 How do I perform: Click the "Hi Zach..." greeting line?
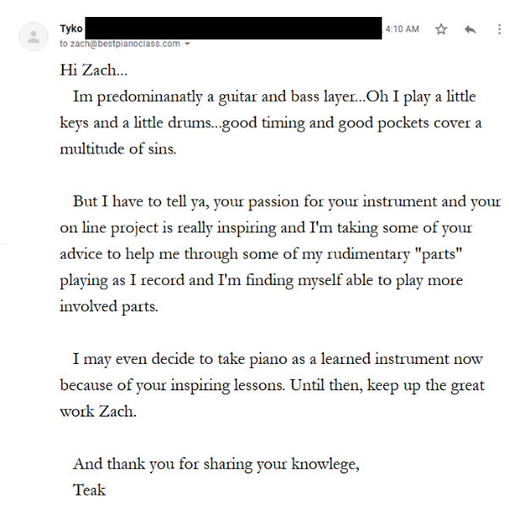coord(93,70)
